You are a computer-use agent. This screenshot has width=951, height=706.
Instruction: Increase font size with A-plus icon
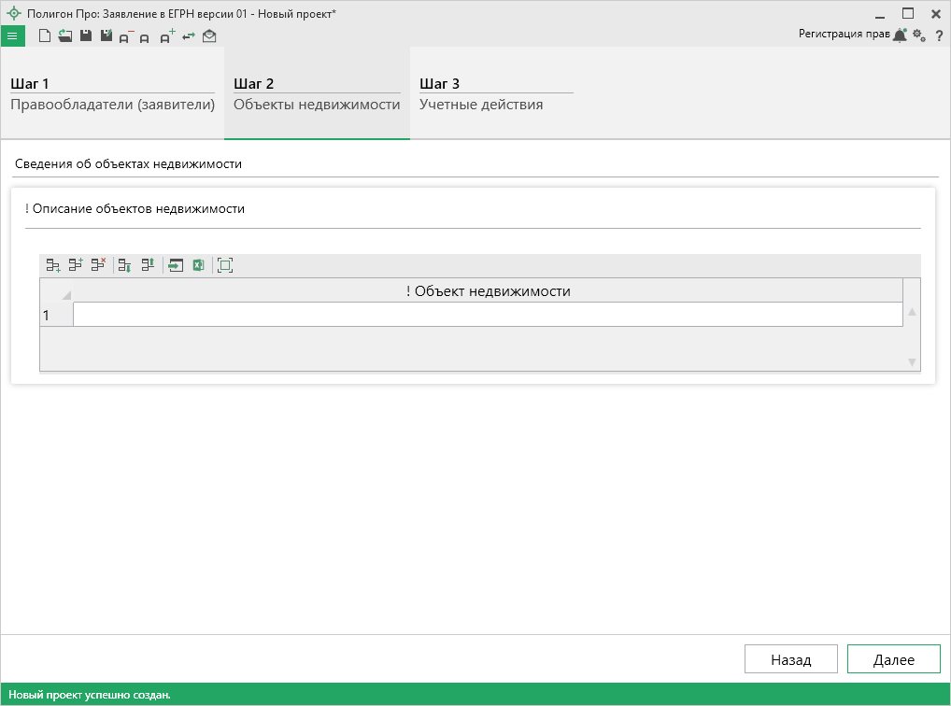[167, 36]
